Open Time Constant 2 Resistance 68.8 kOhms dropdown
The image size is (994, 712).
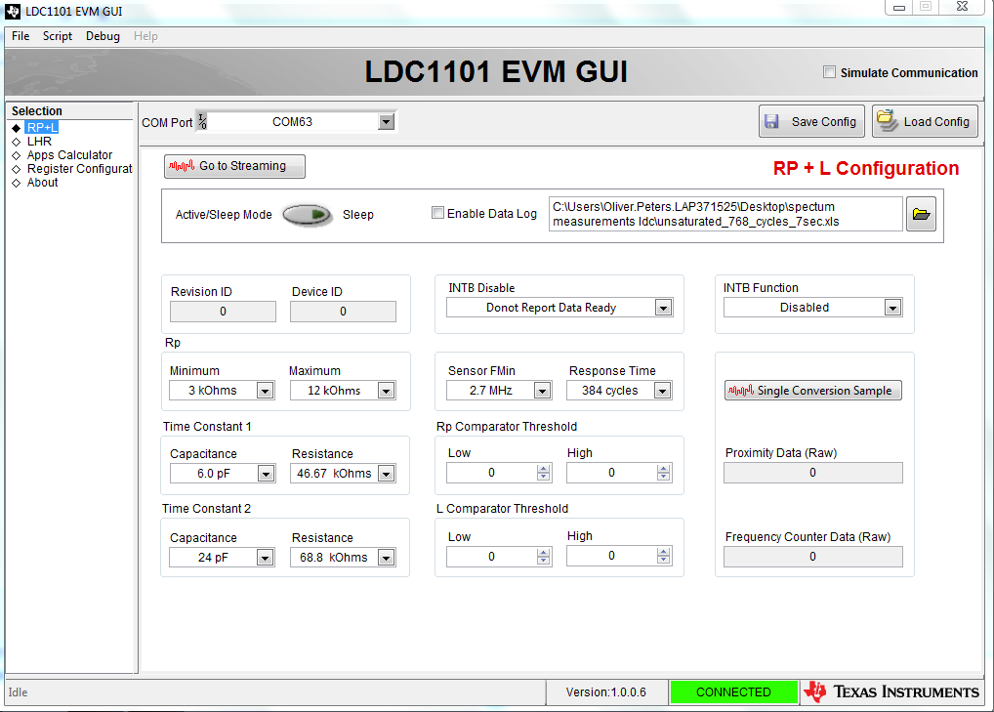click(x=386, y=558)
